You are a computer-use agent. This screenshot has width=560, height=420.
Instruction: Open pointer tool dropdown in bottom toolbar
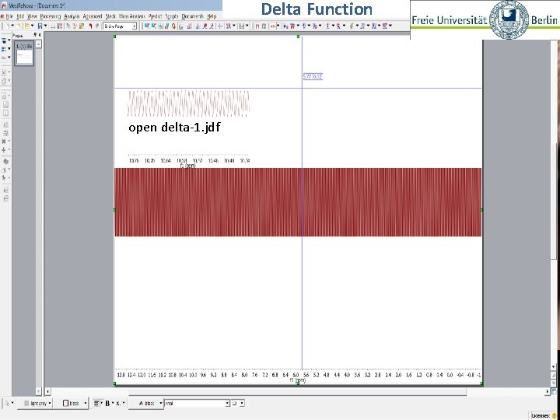(x=12, y=403)
